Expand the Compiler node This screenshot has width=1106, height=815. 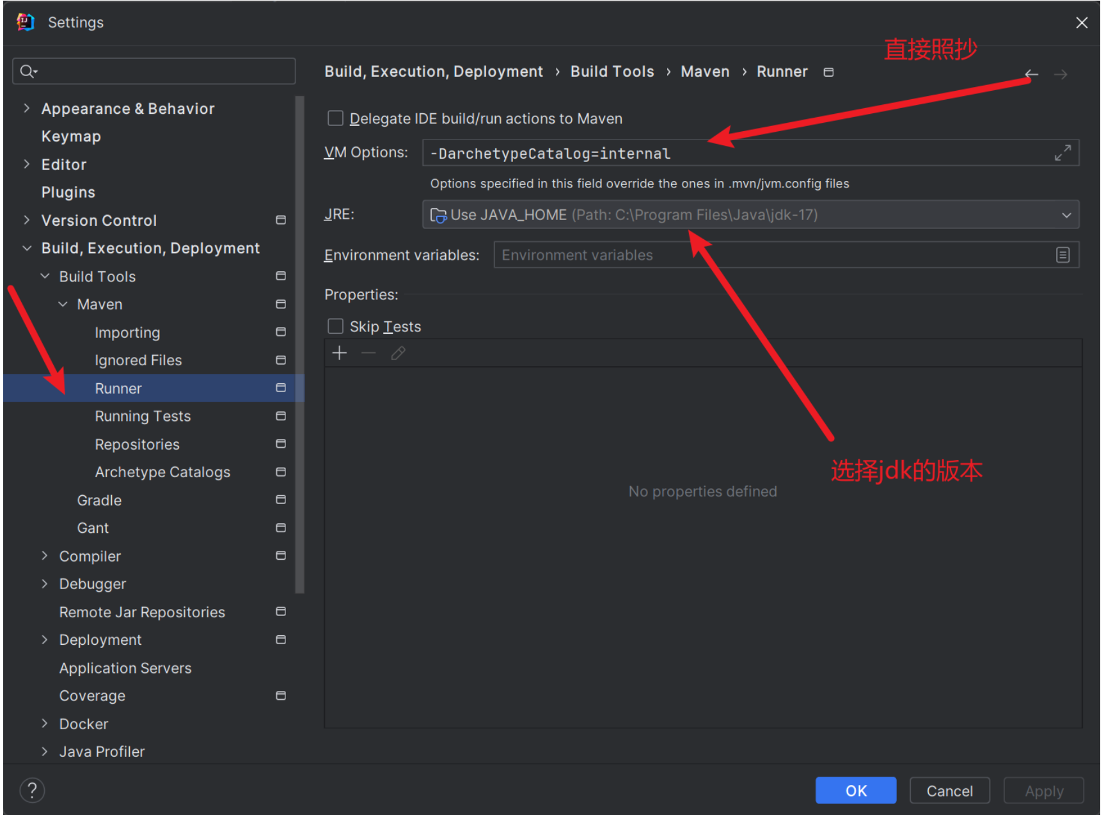45,556
